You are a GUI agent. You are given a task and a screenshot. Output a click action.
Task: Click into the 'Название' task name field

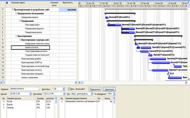click(x=24, y=89)
